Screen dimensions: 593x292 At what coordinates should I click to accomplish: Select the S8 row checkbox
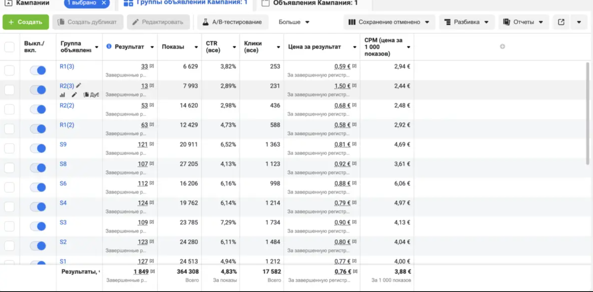pyautogui.click(x=9, y=168)
